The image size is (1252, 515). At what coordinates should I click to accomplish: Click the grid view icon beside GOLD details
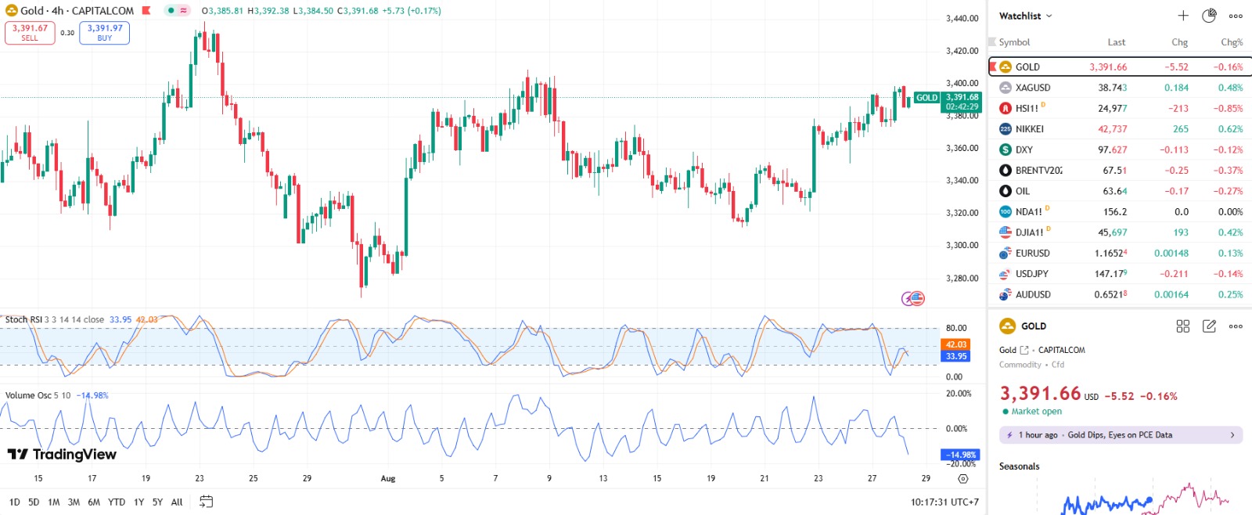(1182, 326)
